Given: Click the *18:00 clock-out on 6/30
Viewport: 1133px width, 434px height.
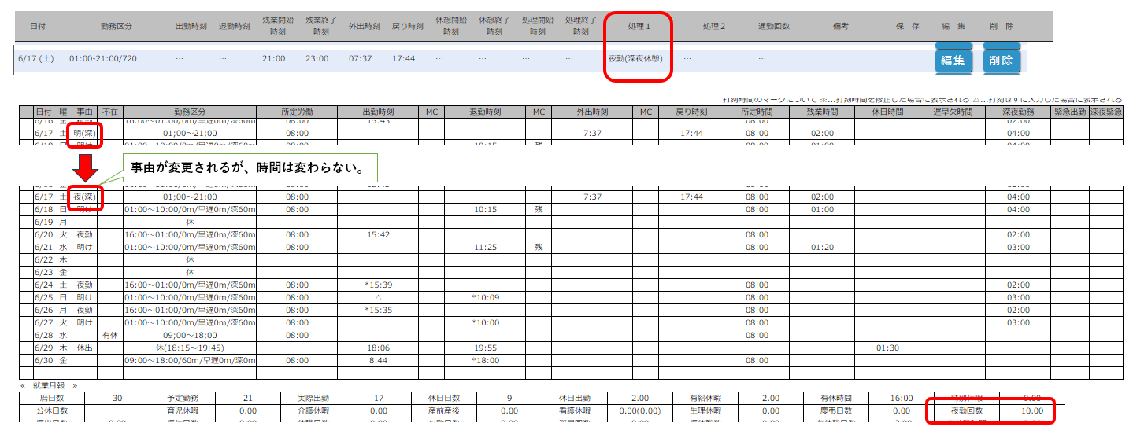Looking at the screenshot, I should [486, 360].
